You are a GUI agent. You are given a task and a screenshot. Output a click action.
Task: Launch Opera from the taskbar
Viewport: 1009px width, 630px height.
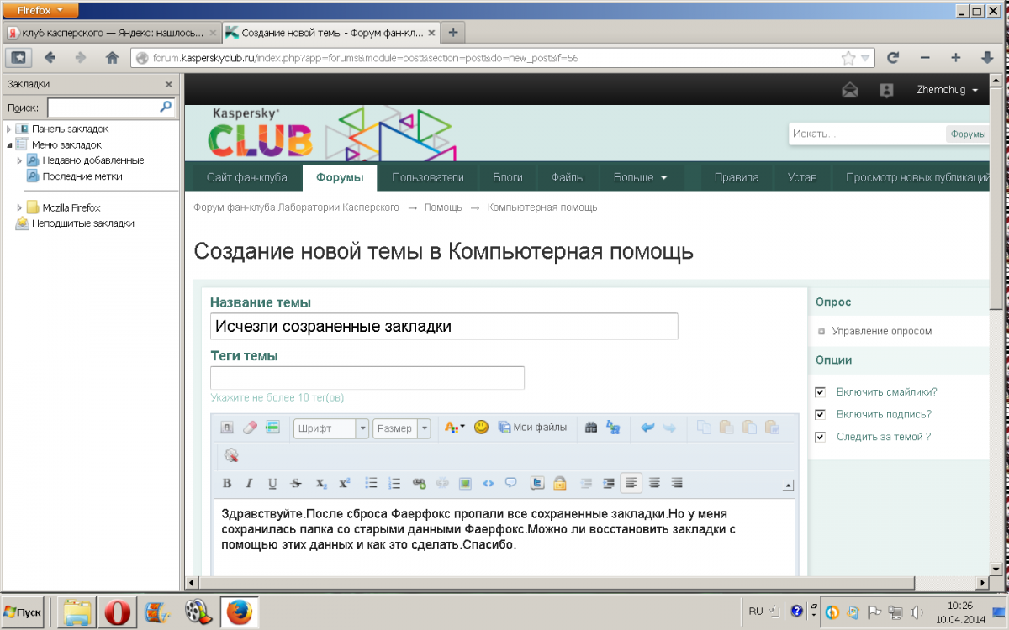(x=118, y=612)
